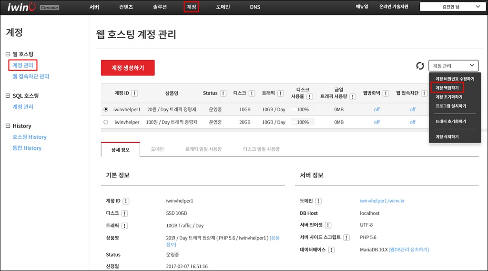
Task: Click info icon next to Status column header
Action: [223, 93]
